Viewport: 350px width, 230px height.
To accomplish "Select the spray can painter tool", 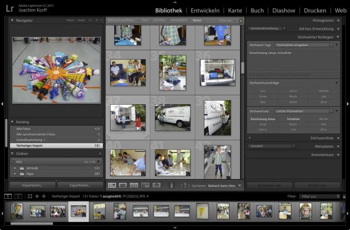I will coord(171,185).
